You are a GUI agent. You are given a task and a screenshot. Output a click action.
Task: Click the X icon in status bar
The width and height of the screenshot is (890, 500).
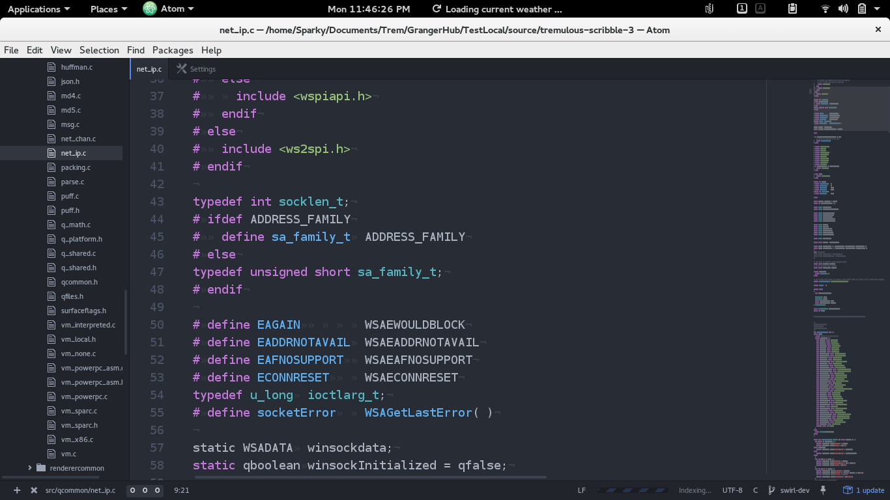(34, 490)
